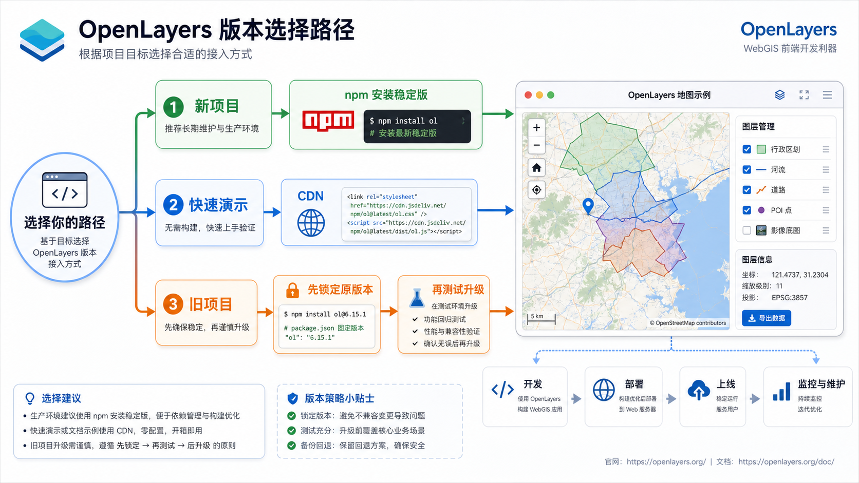
Task: Click the 选择你的路径 heading
Action: click(65, 223)
